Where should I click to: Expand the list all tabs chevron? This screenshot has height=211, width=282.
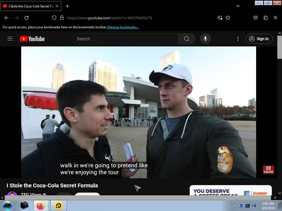tap(238, 6)
